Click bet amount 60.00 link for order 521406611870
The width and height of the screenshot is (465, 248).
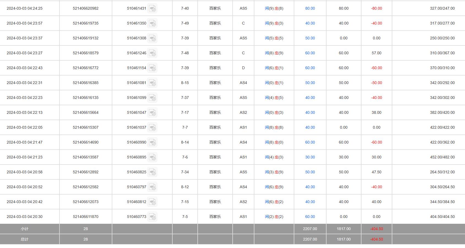tap(310, 217)
